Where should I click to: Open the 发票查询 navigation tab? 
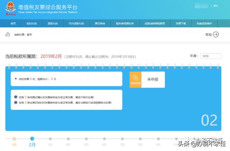point(100,24)
